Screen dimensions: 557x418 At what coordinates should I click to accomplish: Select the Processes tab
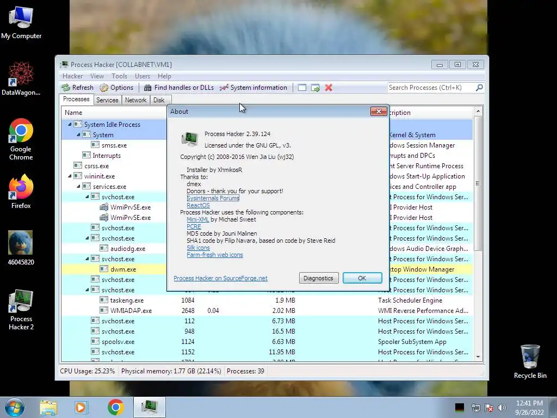click(x=76, y=99)
